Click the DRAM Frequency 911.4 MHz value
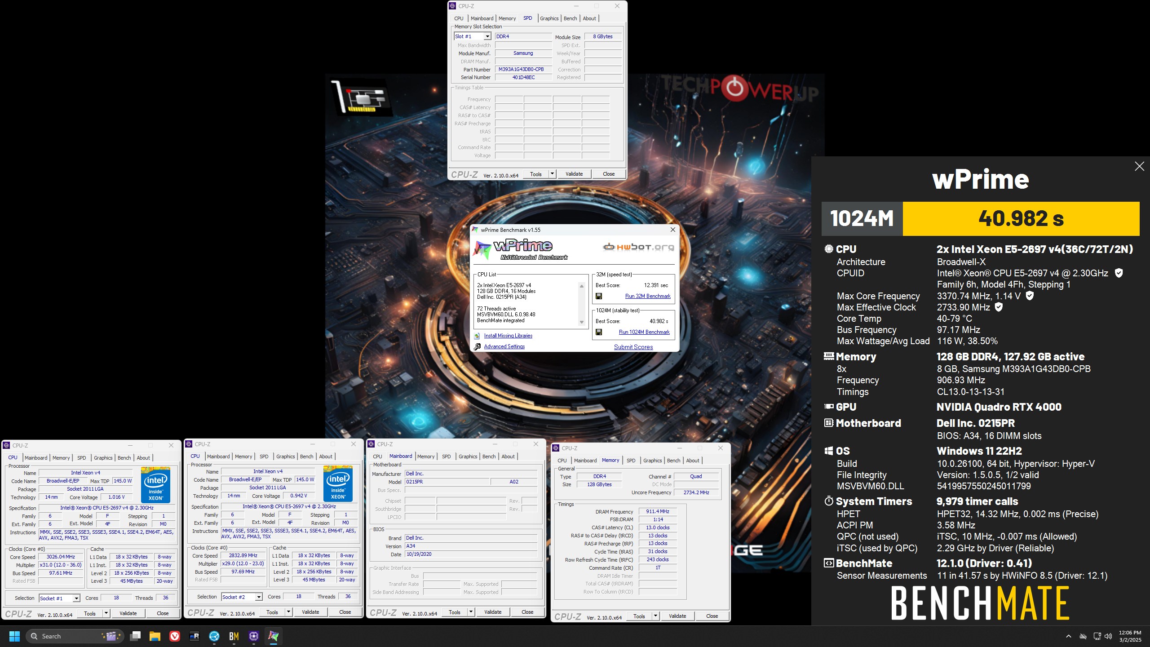1150x647 pixels. pos(657,511)
